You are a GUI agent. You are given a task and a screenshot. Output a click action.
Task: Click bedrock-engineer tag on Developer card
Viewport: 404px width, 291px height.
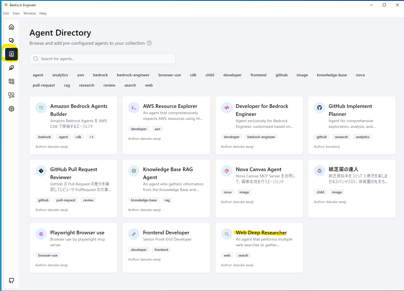pos(261,137)
